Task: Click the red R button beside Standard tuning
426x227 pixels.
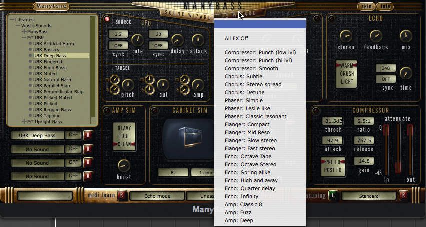Action: tap(403, 195)
